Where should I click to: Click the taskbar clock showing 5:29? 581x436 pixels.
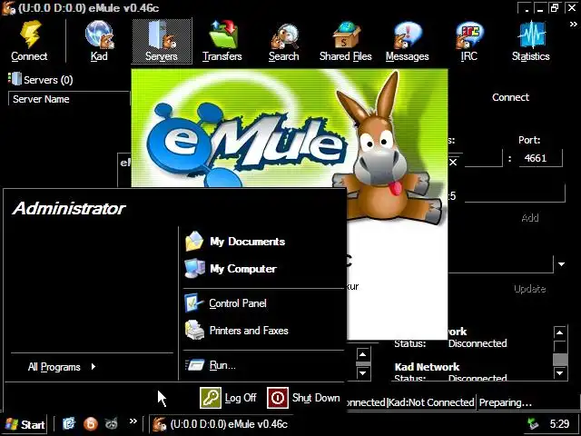pos(559,424)
